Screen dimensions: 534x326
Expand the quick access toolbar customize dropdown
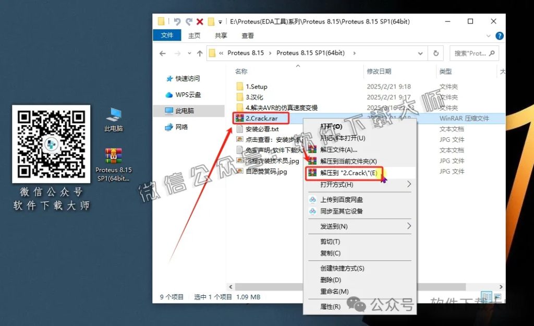[x=221, y=21]
